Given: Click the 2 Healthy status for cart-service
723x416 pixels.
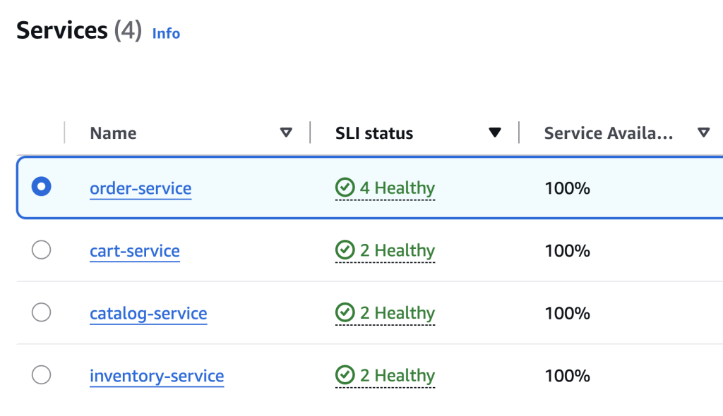Looking at the screenshot, I should click(385, 250).
